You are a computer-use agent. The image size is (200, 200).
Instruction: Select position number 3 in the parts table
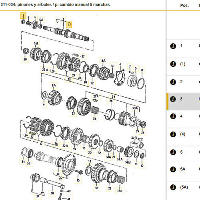pos(181,99)
